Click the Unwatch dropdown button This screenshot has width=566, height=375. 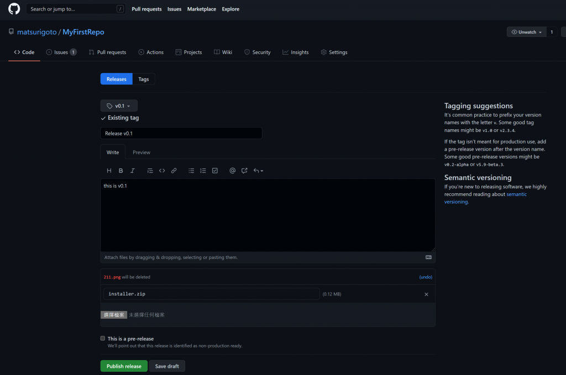click(x=526, y=32)
